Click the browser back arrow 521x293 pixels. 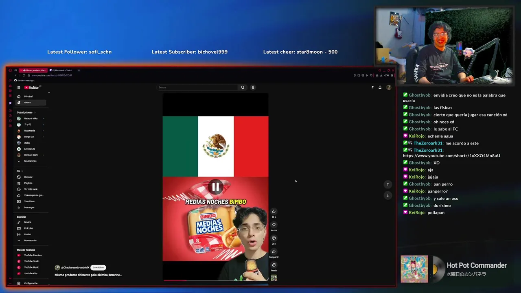pos(15,75)
